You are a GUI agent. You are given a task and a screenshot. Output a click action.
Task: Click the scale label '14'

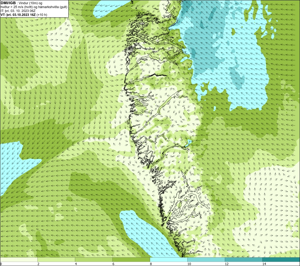coord(264,264)
